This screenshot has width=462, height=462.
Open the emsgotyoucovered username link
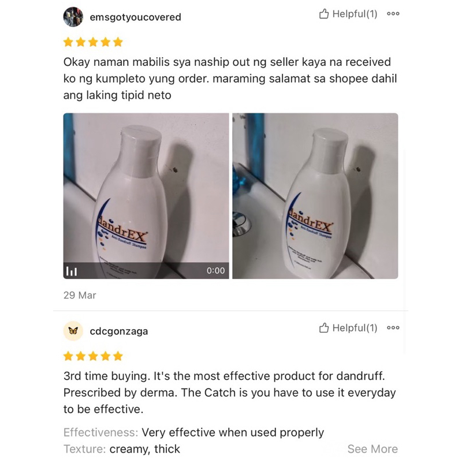point(135,17)
